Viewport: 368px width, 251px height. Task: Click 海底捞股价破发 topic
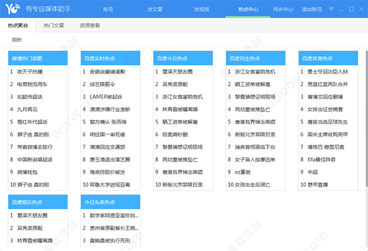(x=107, y=172)
